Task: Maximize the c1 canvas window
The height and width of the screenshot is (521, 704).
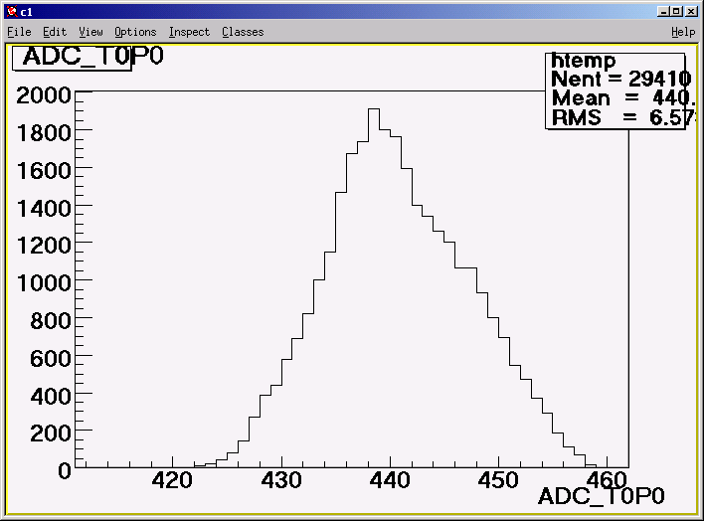Action: pos(677,11)
